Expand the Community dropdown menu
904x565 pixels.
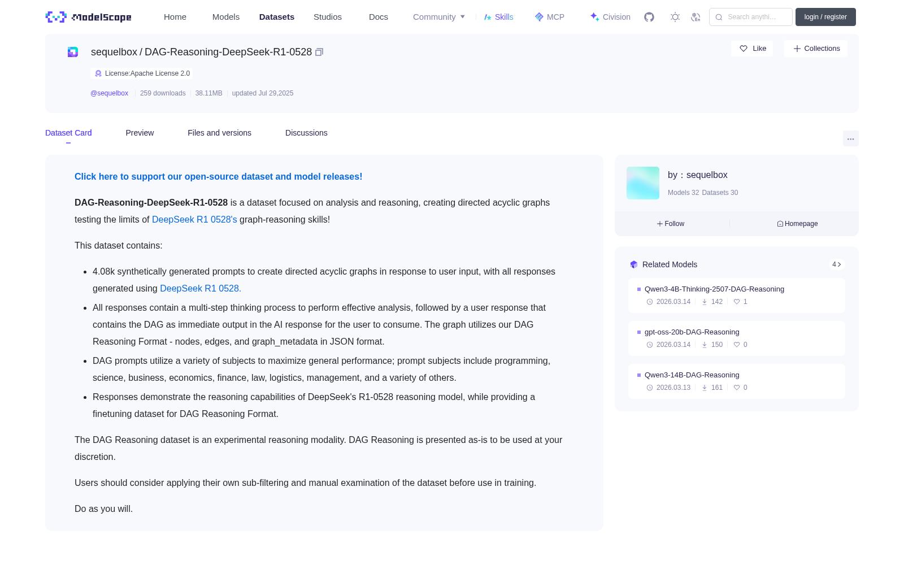(439, 17)
